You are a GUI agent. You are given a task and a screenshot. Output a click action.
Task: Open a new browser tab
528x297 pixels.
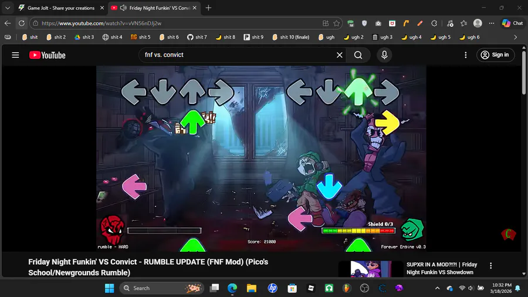coord(208,8)
